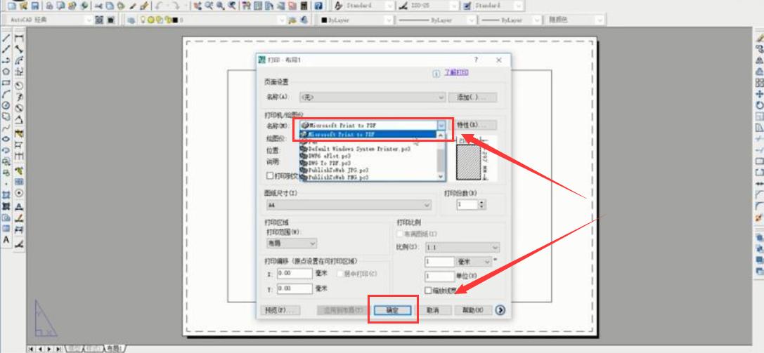The width and height of the screenshot is (764, 353).
Task: Click the Save icon in top toolbar
Action: (34, 6)
